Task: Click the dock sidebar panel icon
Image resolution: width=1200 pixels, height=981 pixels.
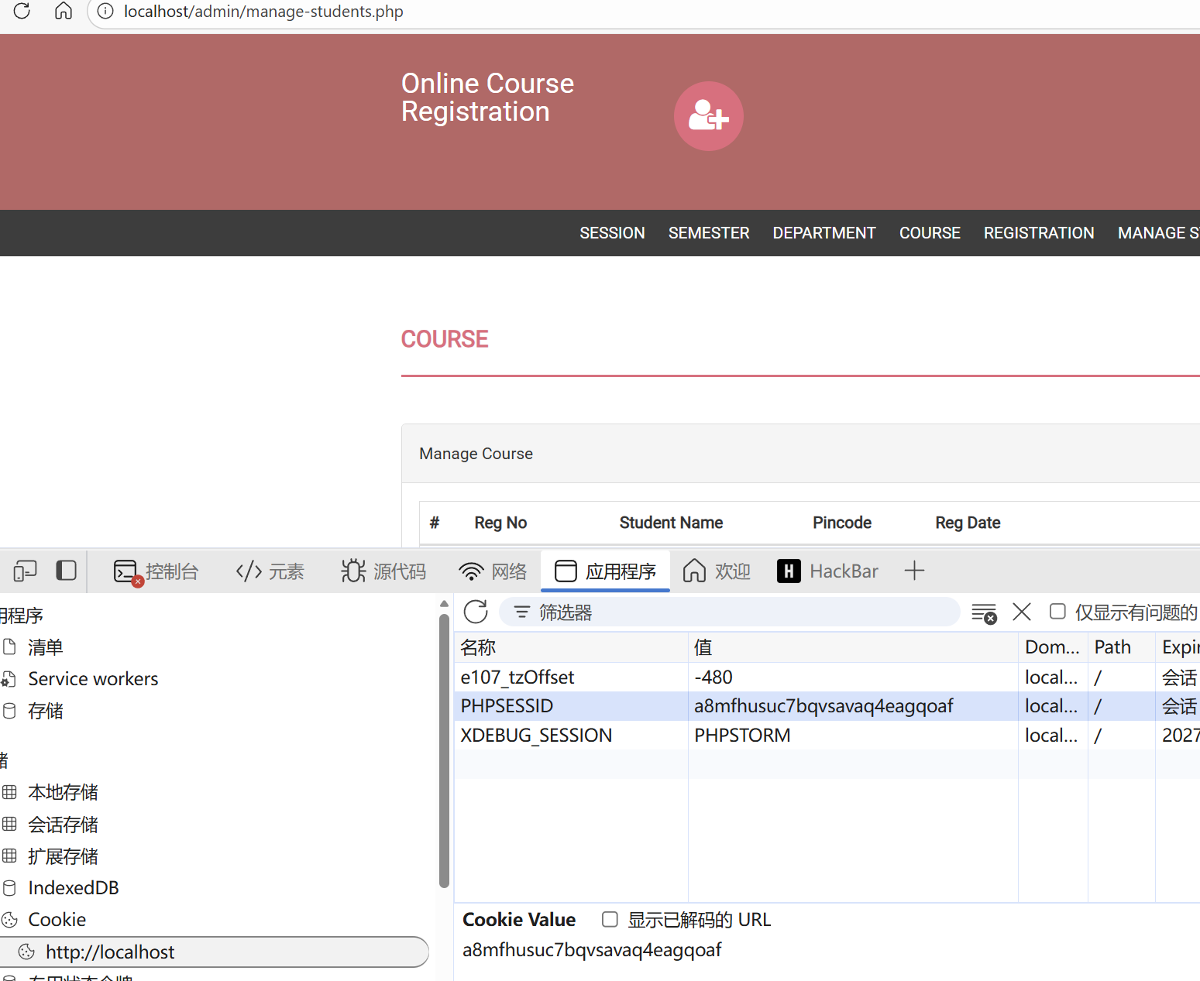Action: [x=67, y=571]
